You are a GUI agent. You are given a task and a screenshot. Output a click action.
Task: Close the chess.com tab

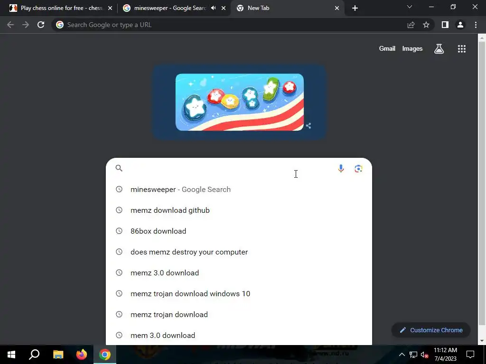[110, 8]
